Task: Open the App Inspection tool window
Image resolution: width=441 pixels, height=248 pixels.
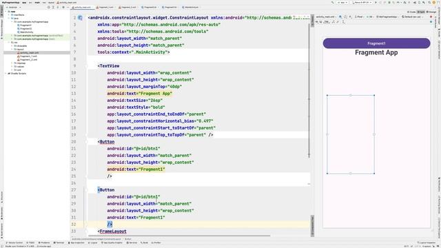Action: click(x=76, y=242)
